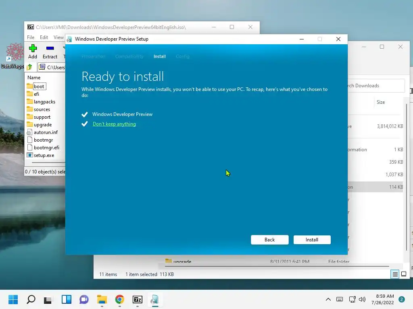
Task: Click the Add icon in 7-Zip toolbar
Action: (33, 52)
